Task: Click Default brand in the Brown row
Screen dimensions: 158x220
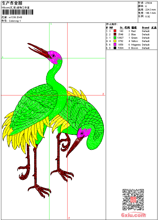Action: (x=146, y=48)
